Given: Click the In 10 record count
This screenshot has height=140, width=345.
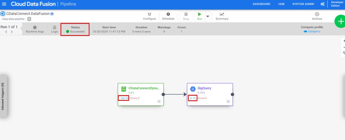Looking at the screenshot, I should point(193,98).
